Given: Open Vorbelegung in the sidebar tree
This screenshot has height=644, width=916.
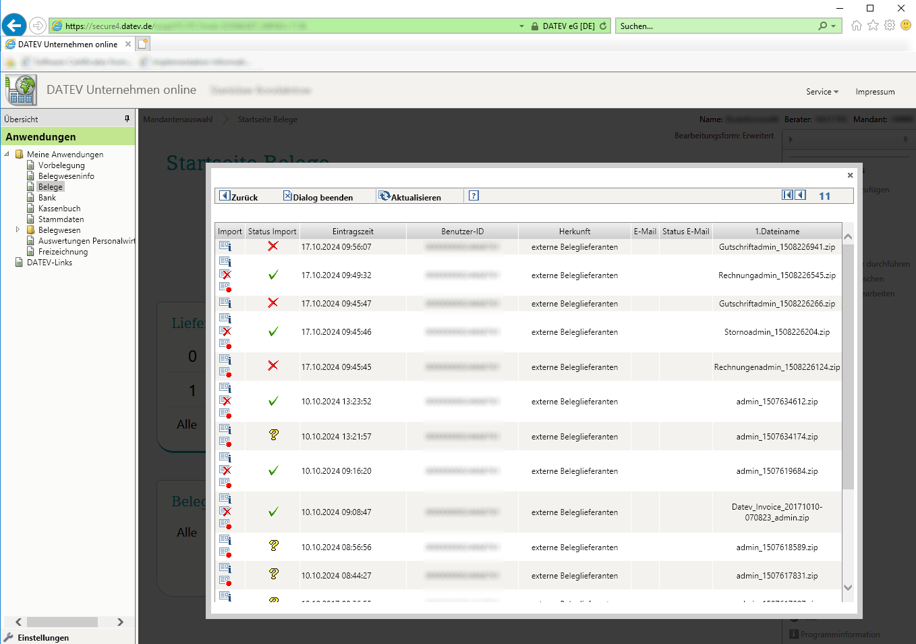Looking at the screenshot, I should pos(61,165).
